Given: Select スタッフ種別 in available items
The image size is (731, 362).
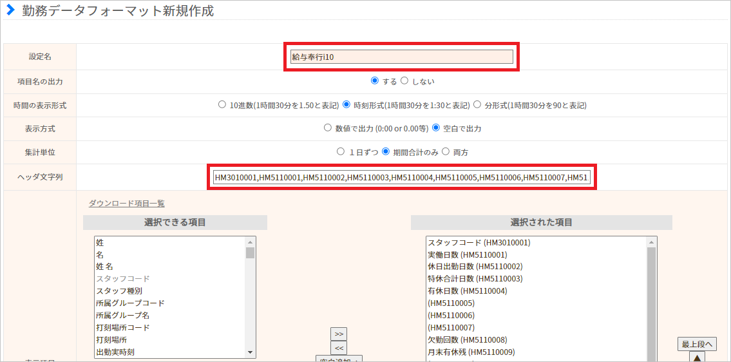Looking at the screenshot, I should click(x=170, y=291).
